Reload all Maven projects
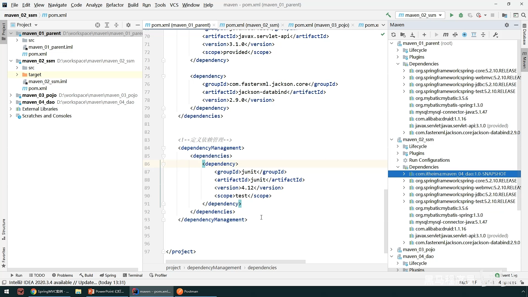This screenshot has width=528, height=297. pos(394,35)
